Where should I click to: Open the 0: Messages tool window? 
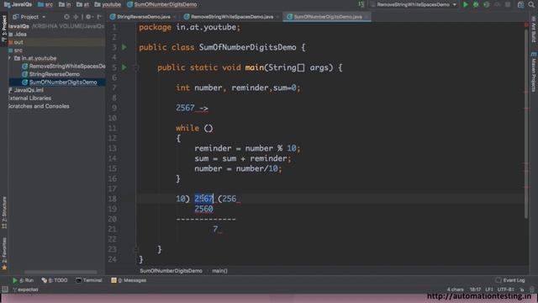pos(129,280)
